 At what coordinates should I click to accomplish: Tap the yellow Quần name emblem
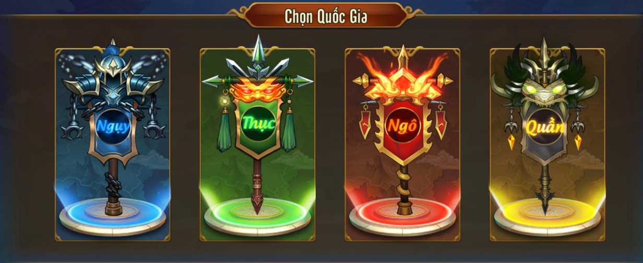point(545,126)
